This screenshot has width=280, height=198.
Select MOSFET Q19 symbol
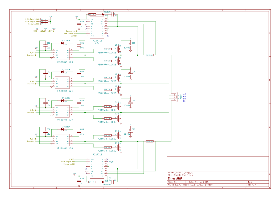(x=119, y=147)
